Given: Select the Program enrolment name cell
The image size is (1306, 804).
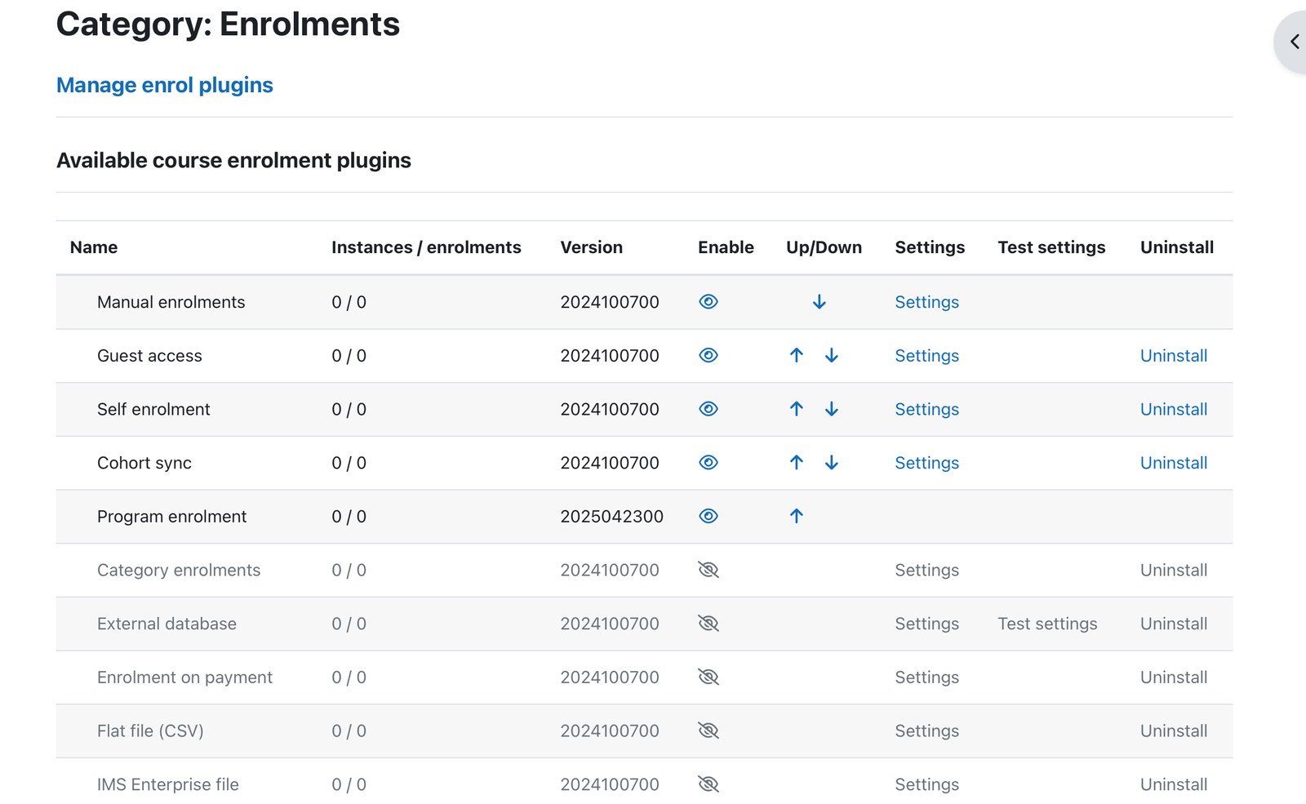Looking at the screenshot, I should pos(171,517).
